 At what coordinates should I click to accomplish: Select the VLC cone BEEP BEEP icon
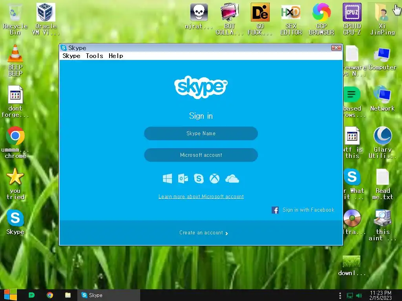tap(15, 60)
